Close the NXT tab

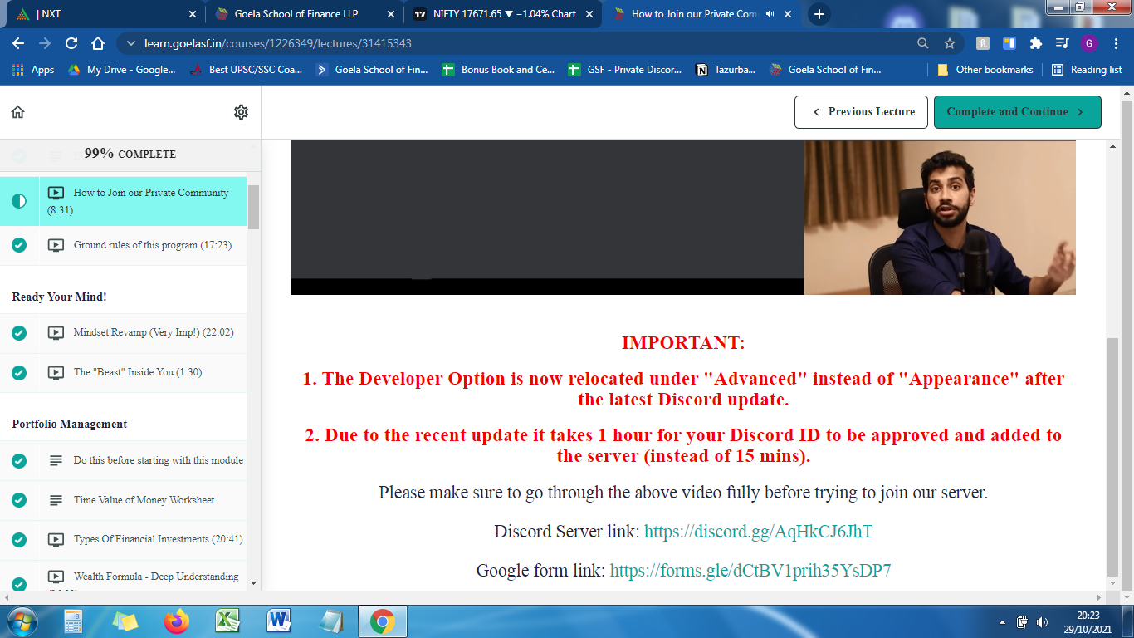pyautogui.click(x=192, y=14)
